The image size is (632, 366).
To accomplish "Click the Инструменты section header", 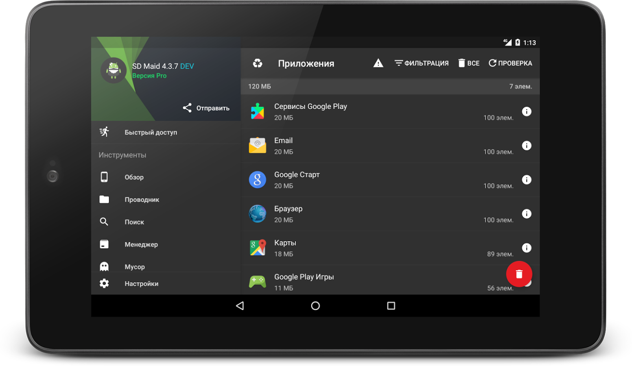I will pyautogui.click(x=122, y=155).
